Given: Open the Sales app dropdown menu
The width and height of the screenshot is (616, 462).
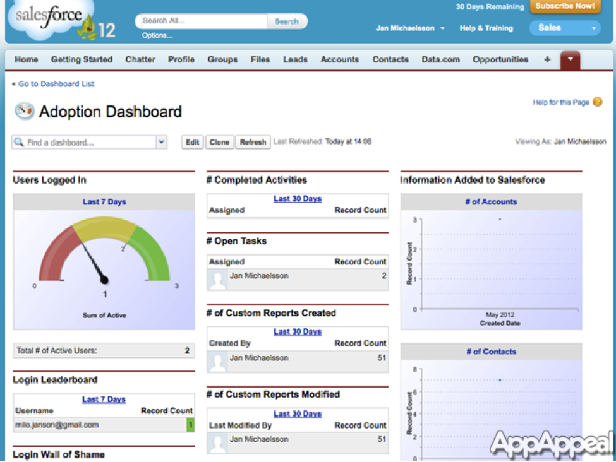Looking at the screenshot, I should click(x=565, y=28).
